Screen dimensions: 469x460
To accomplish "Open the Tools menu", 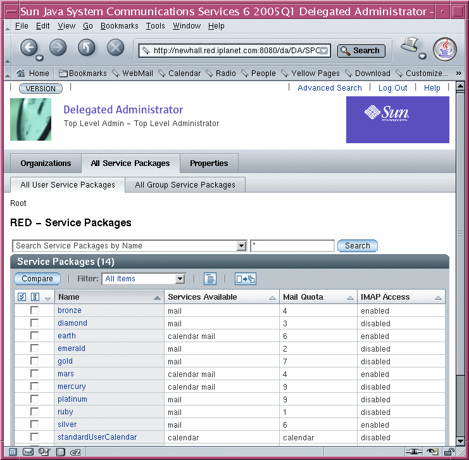I will click(x=155, y=26).
